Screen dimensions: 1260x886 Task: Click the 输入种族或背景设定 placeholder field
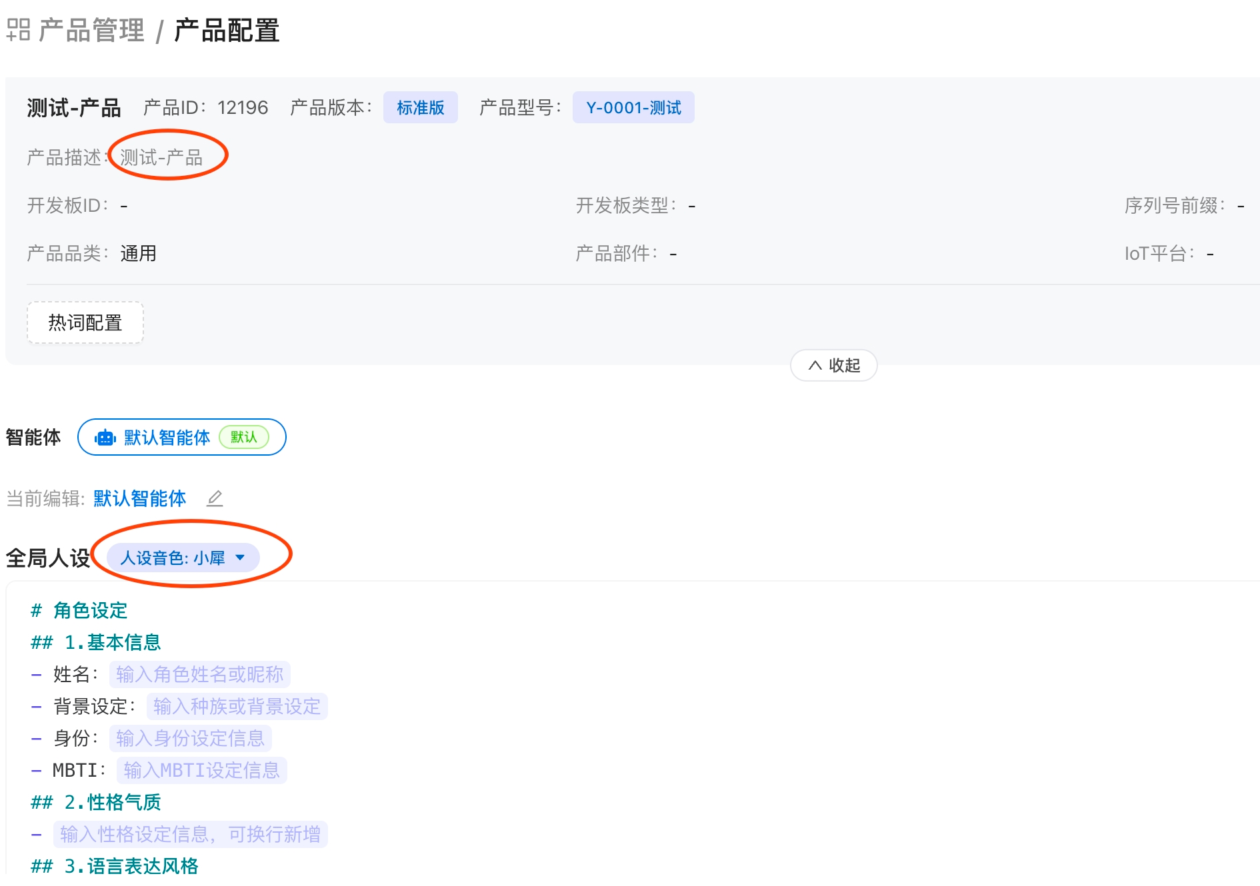point(237,706)
